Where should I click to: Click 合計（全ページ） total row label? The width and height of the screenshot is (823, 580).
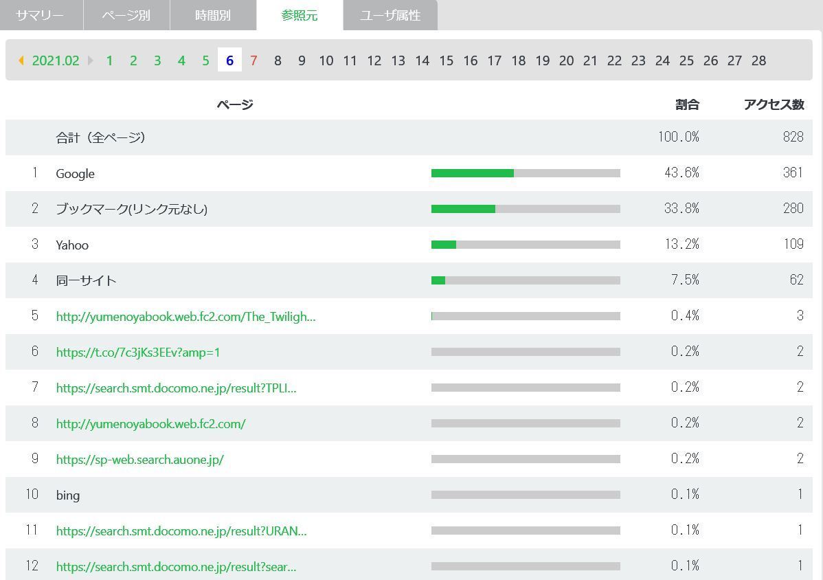[x=100, y=137]
